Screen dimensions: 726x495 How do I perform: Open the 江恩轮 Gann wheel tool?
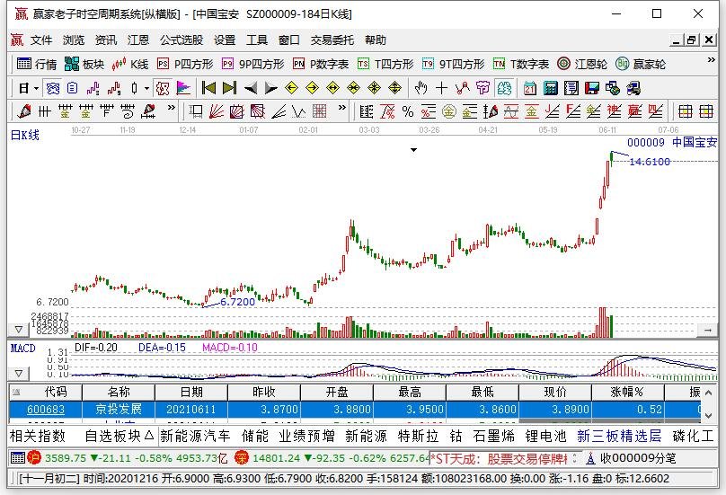click(x=582, y=64)
